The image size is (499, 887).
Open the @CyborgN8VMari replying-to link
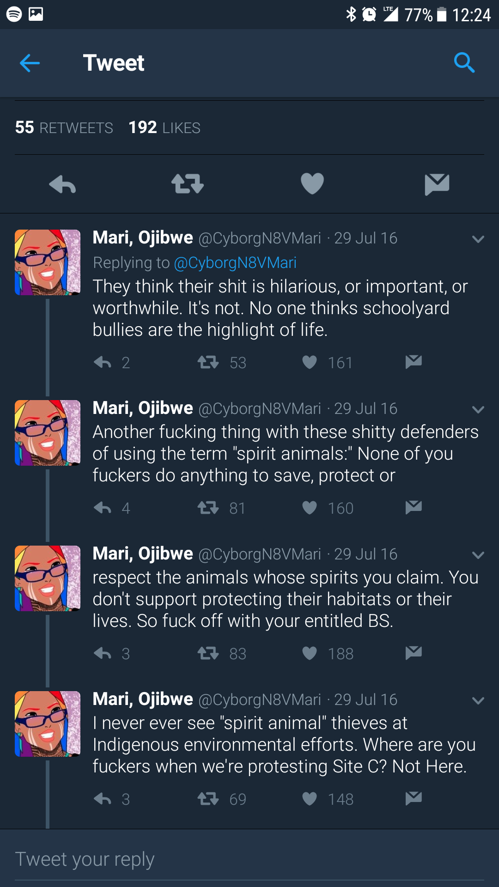(x=235, y=262)
